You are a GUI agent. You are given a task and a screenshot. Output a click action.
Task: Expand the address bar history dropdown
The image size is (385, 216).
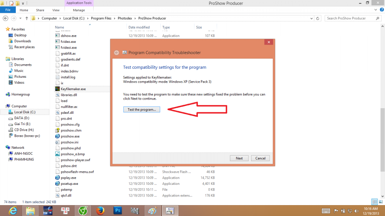tap(311, 18)
